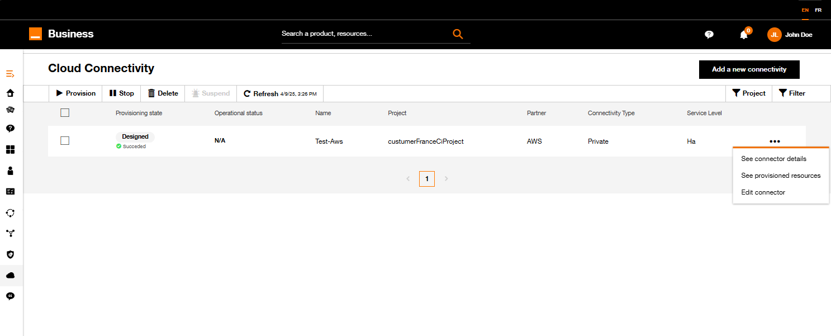Click the John Doe user name
This screenshot has width=831, height=336.
point(799,35)
